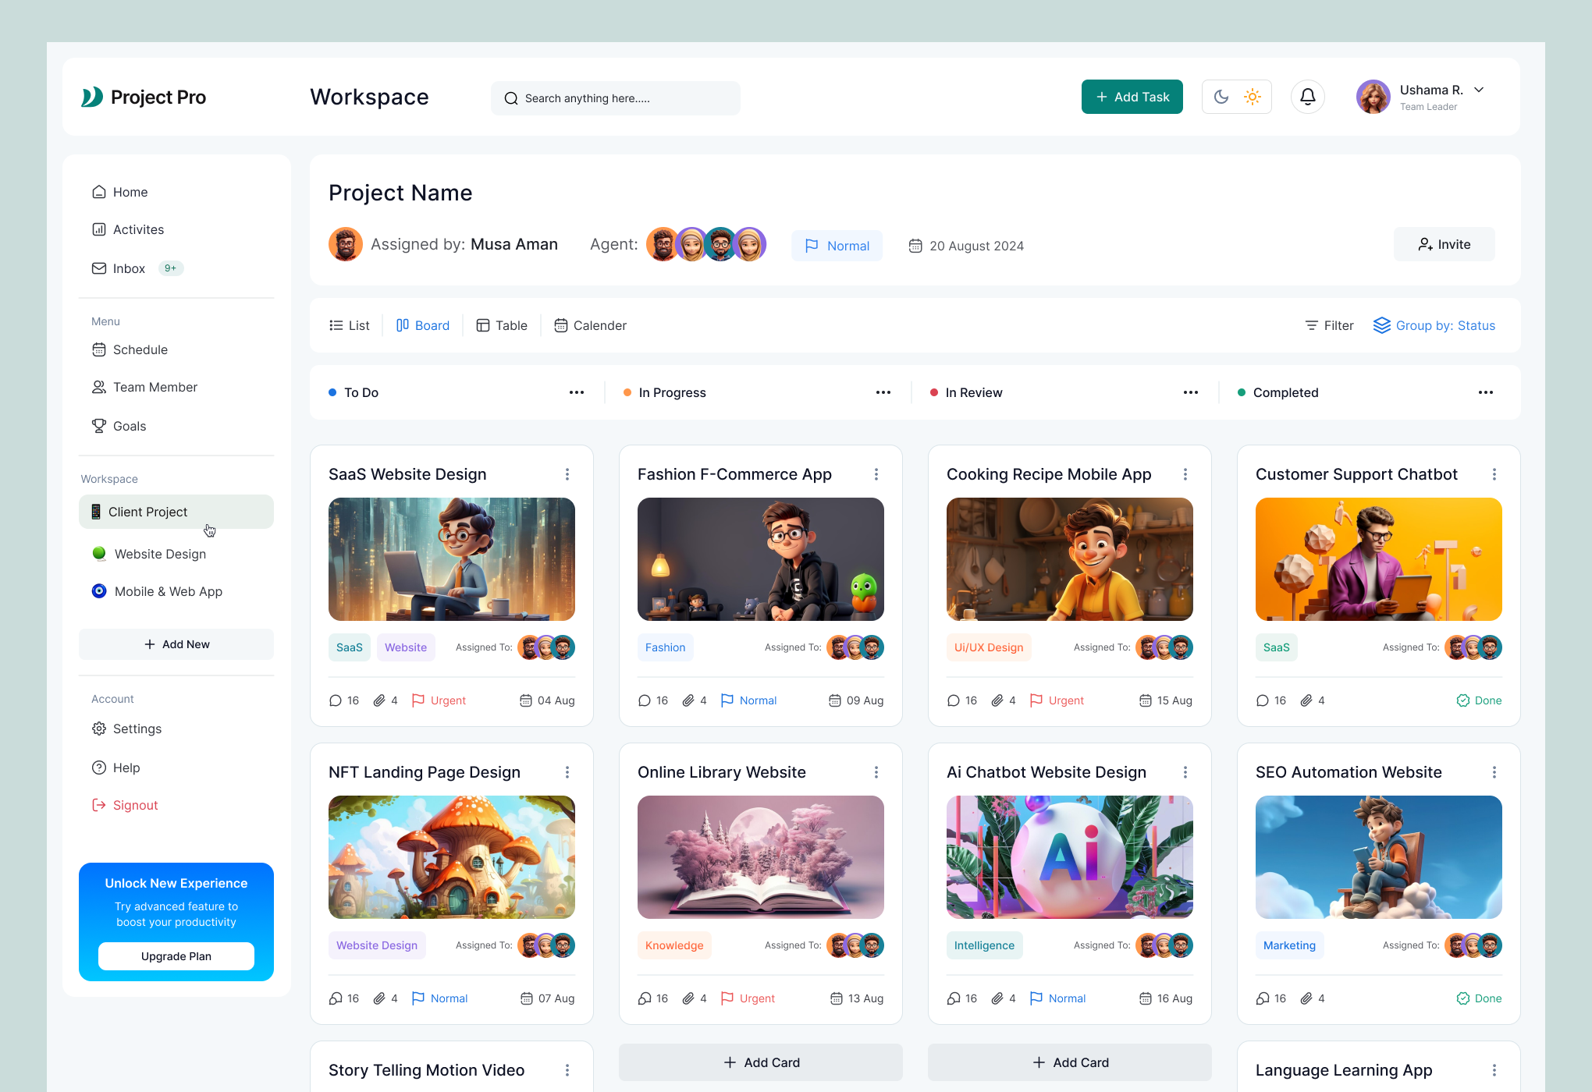
Task: Open the Goals section
Action: click(x=130, y=426)
